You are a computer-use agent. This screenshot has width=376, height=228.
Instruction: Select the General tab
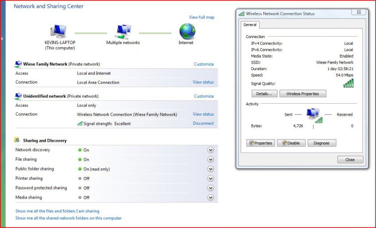tap(250, 25)
